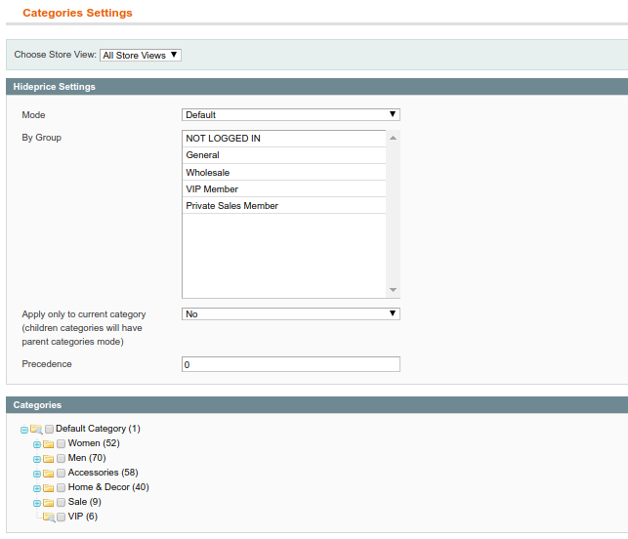Expand the Accessories category node
628x539 pixels.
37,474
